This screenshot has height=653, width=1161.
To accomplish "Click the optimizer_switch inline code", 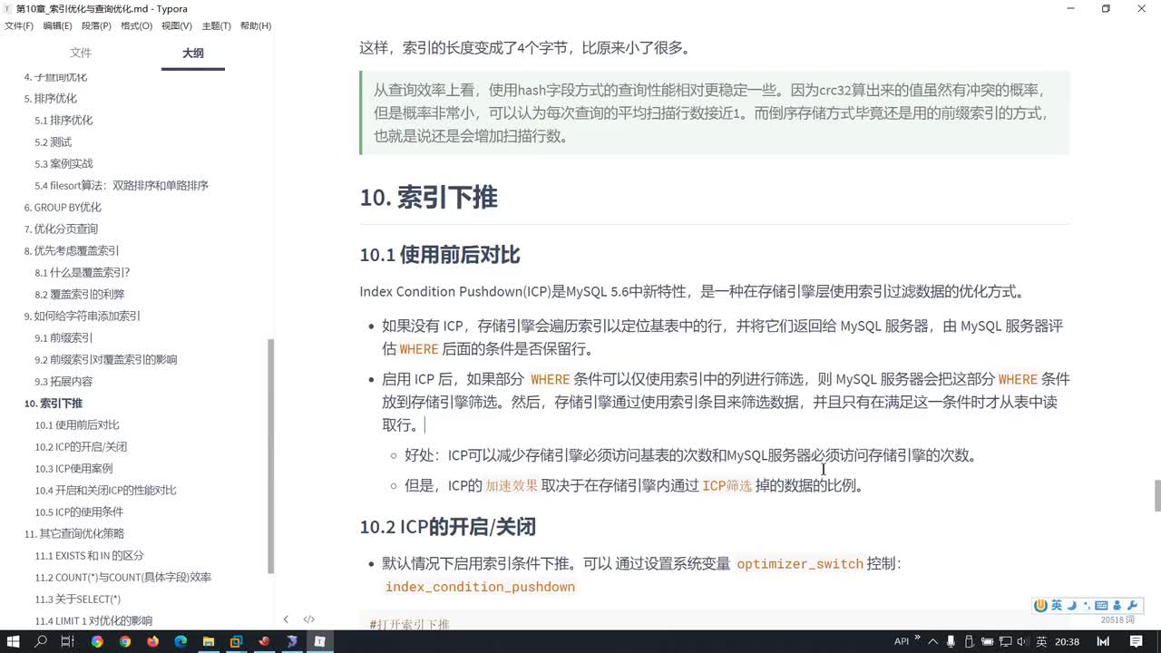I will click(x=800, y=564).
